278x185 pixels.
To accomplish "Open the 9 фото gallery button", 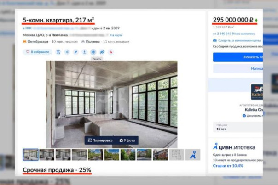I will pyautogui.click(x=128, y=140).
